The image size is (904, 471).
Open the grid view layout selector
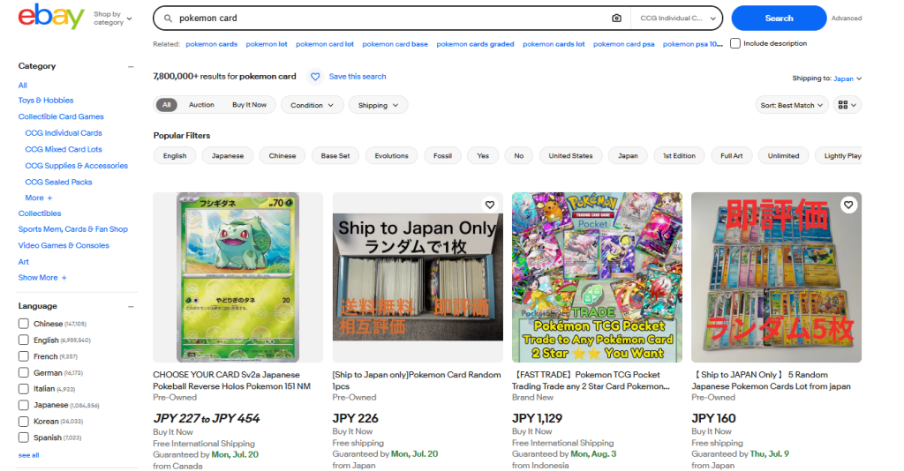[x=847, y=105]
